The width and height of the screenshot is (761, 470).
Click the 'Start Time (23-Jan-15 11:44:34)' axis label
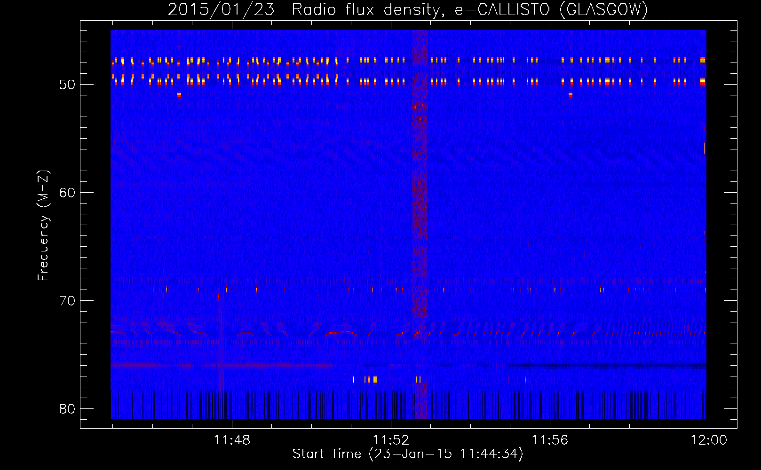[x=408, y=454]
